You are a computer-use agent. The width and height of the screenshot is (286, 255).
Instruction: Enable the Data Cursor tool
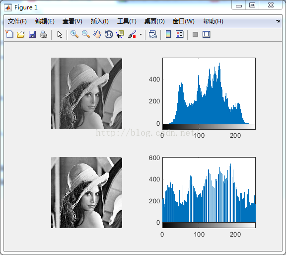(120, 34)
